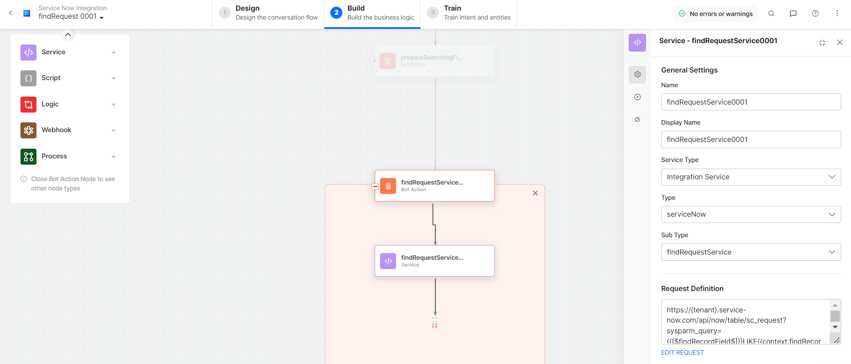Click the No errors or warnings status button

pyautogui.click(x=716, y=14)
